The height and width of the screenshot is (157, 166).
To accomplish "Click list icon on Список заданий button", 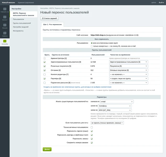I will tap(43, 18).
